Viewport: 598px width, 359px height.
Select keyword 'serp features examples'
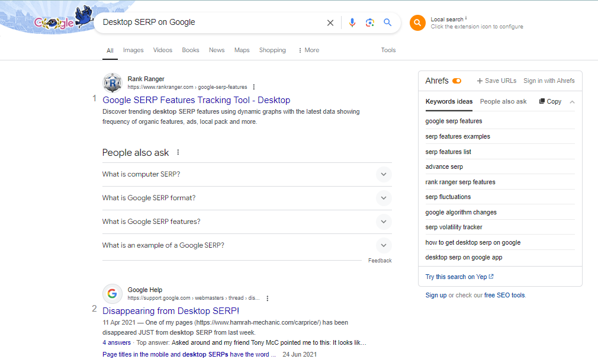click(458, 137)
